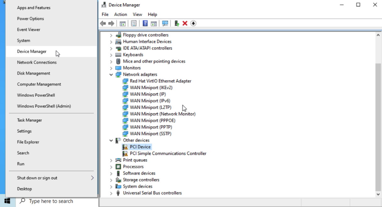Collapse the Network adapters node
382x207 pixels.
(111, 75)
